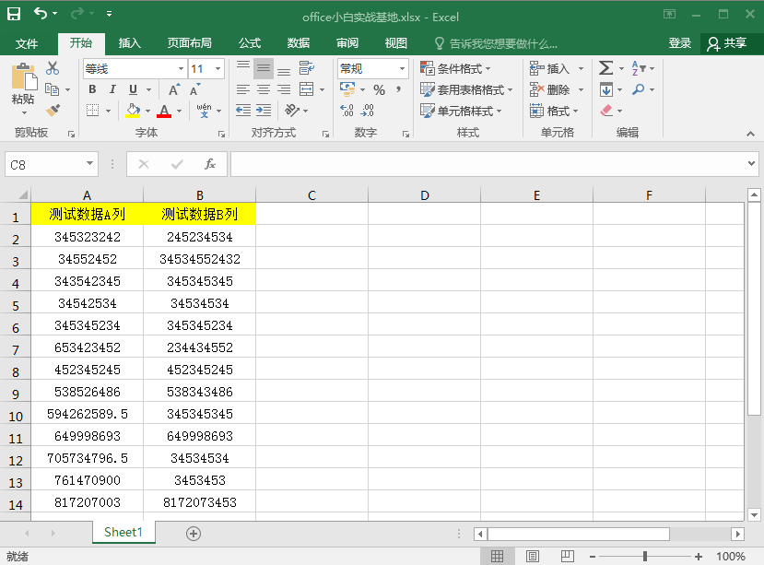Switch to the 审阅 tab

pos(347,43)
